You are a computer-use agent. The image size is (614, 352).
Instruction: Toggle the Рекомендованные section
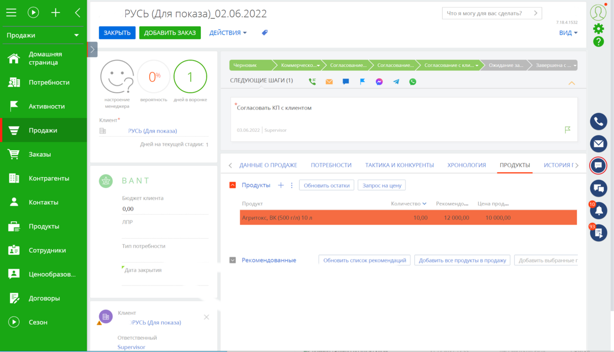tap(232, 260)
